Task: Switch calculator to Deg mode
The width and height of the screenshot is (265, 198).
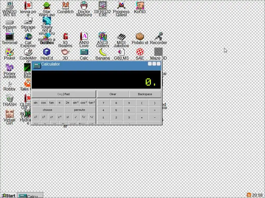Action: [x=60, y=94]
